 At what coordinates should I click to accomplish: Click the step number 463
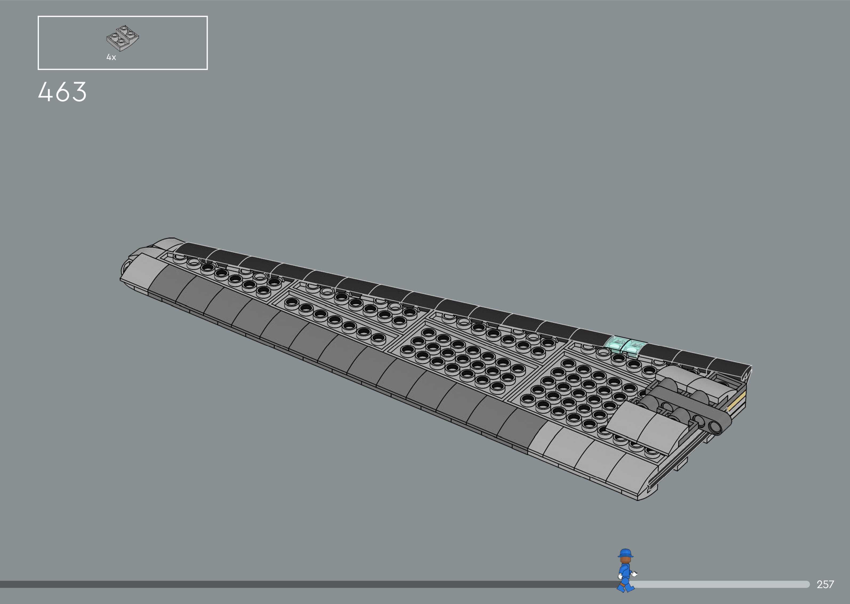[62, 92]
